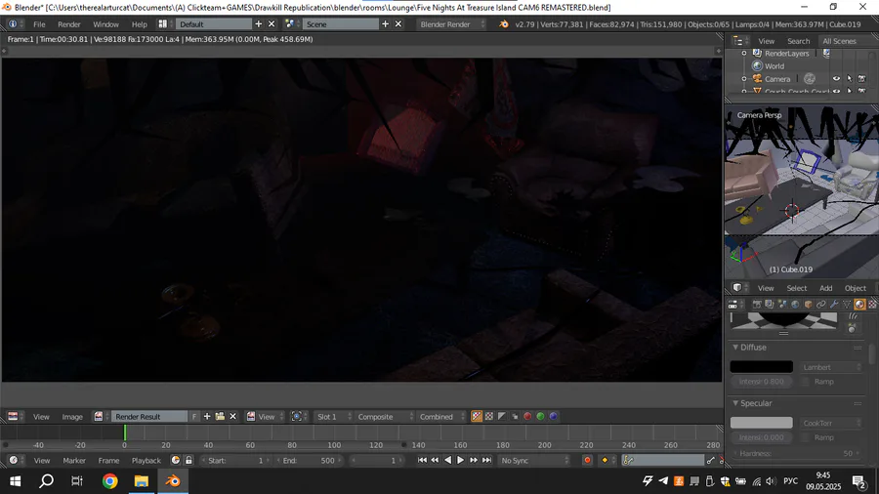879x494 pixels.
Task: Show color channels only display icon
Action: [x=489, y=416]
